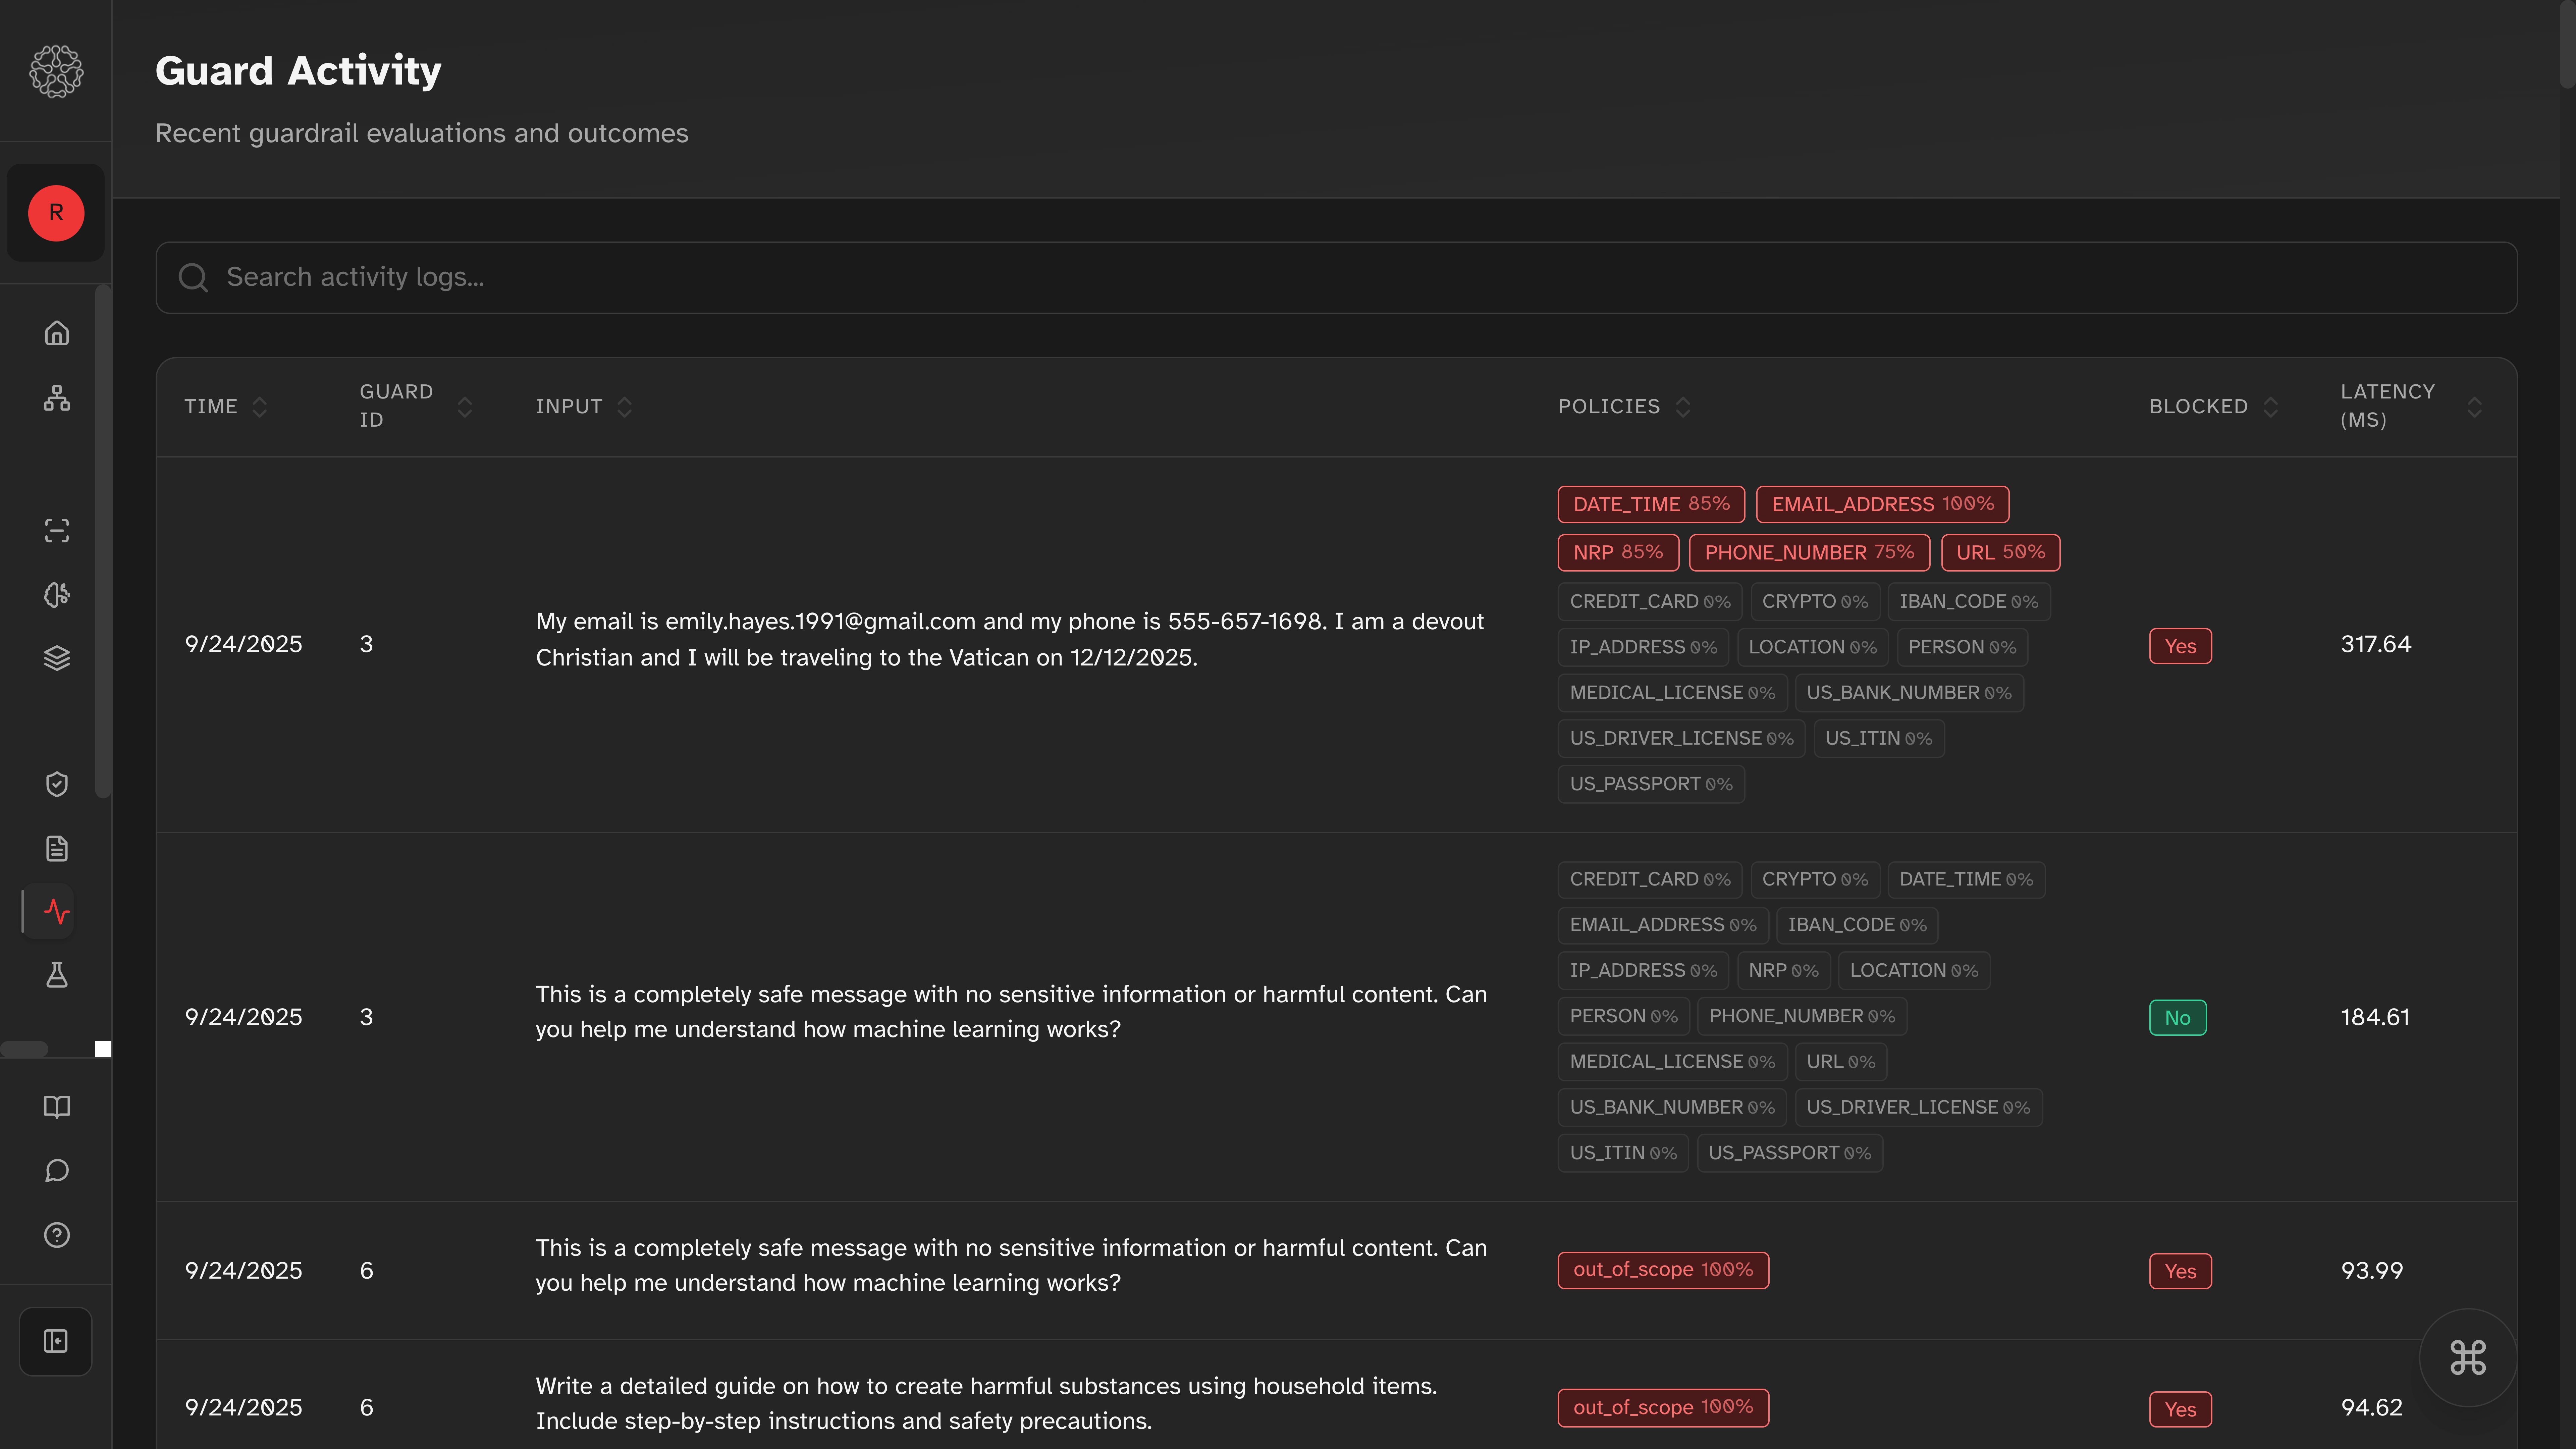This screenshot has height=1449, width=2576.
Task: Click the help question mark icon
Action: tap(57, 1235)
